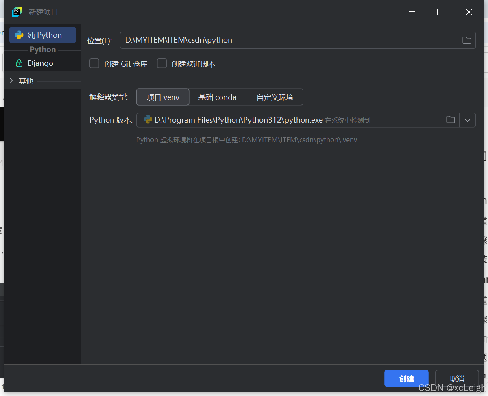Browse folder icon in Python 版本 field

[450, 120]
